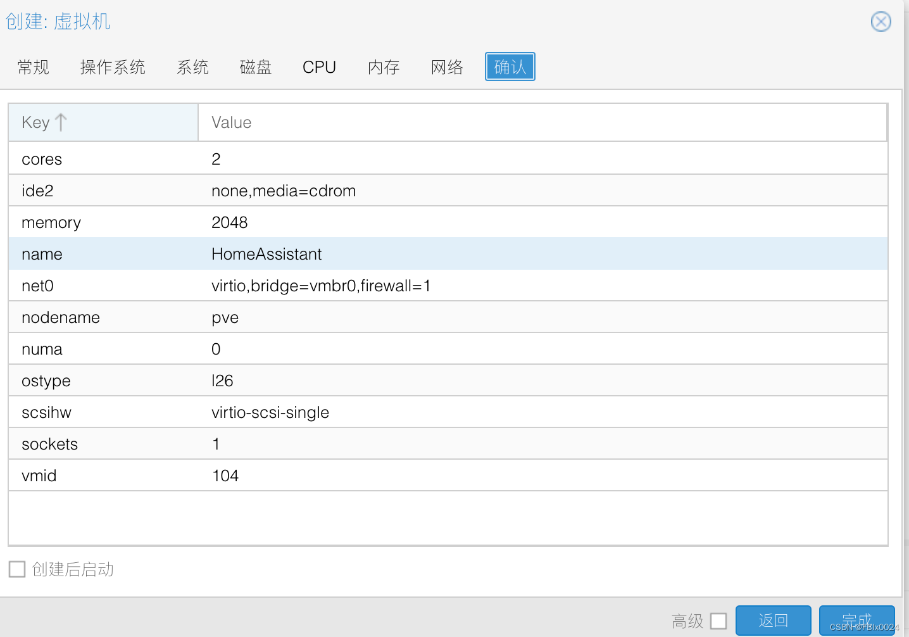Click the scsihw virtio-scsi-single row
Viewport: 909px width, 637px height.
[x=448, y=412]
